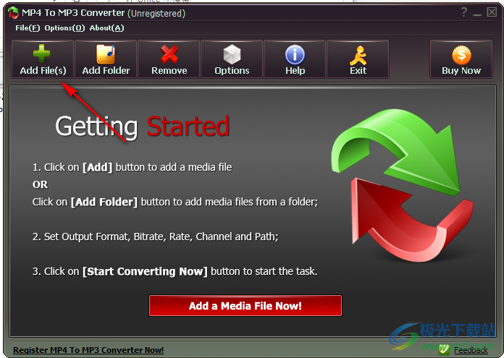504x358 pixels.
Task: Click the Add File(s) toolbar button
Action: (43, 59)
